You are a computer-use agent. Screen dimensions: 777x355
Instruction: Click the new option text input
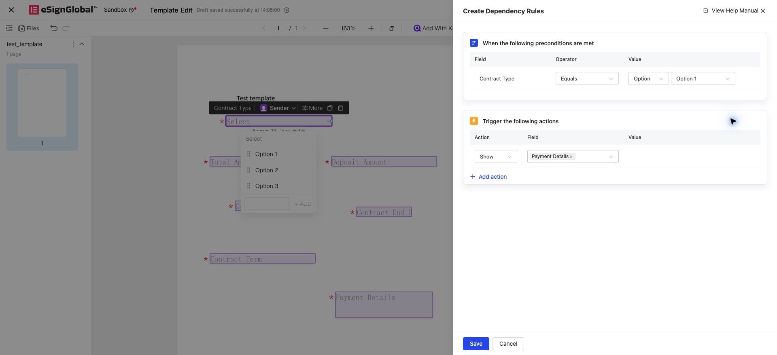coord(267,204)
